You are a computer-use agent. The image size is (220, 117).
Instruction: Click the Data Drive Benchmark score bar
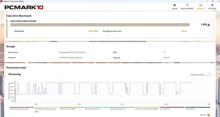pos(100,25)
